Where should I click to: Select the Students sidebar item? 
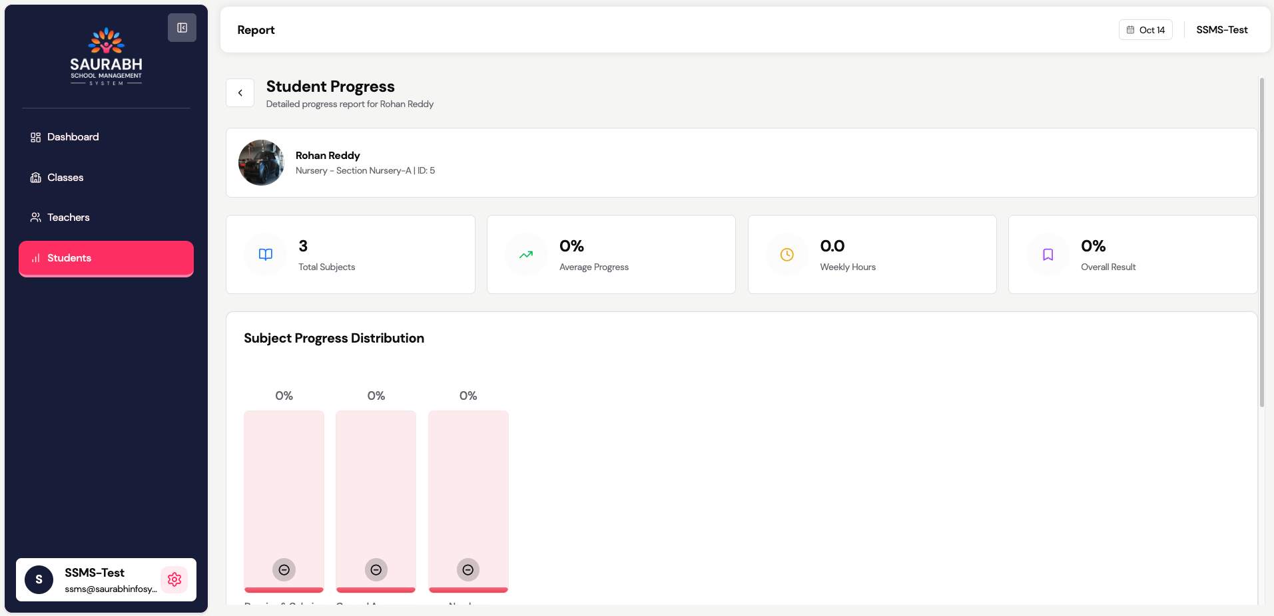(x=106, y=258)
